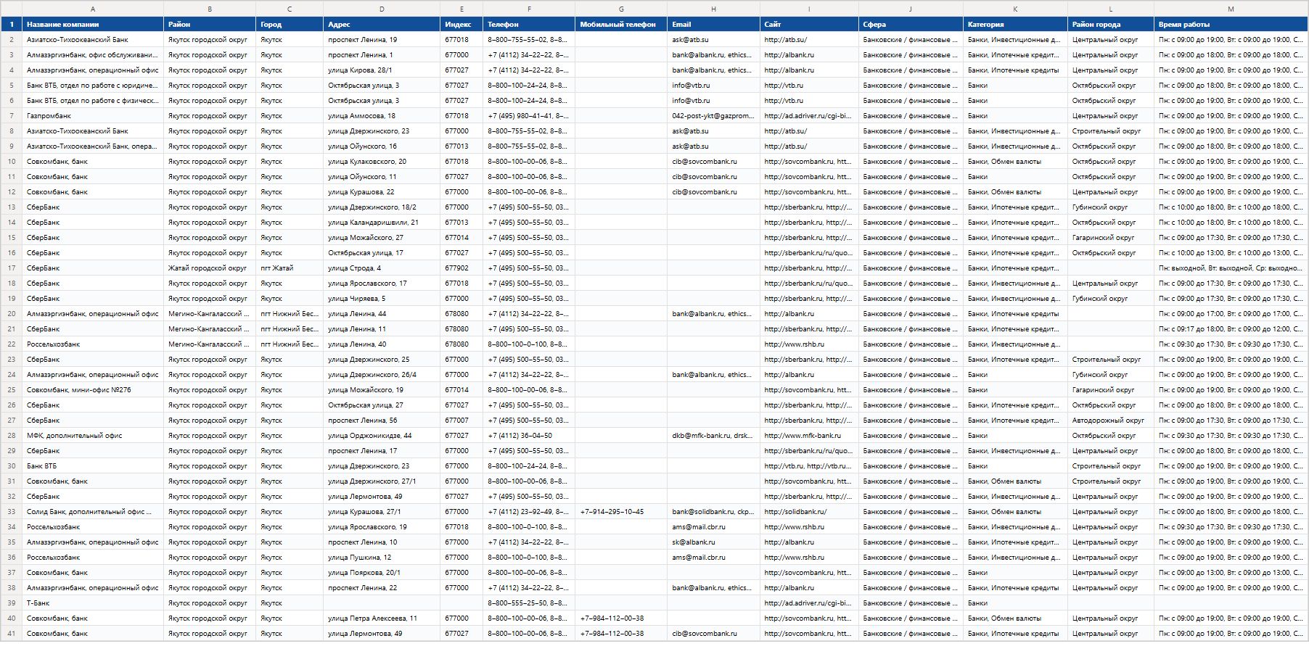Select postal index cell '677902'
Image resolution: width=1309 pixels, height=654 pixels.
pos(461,268)
